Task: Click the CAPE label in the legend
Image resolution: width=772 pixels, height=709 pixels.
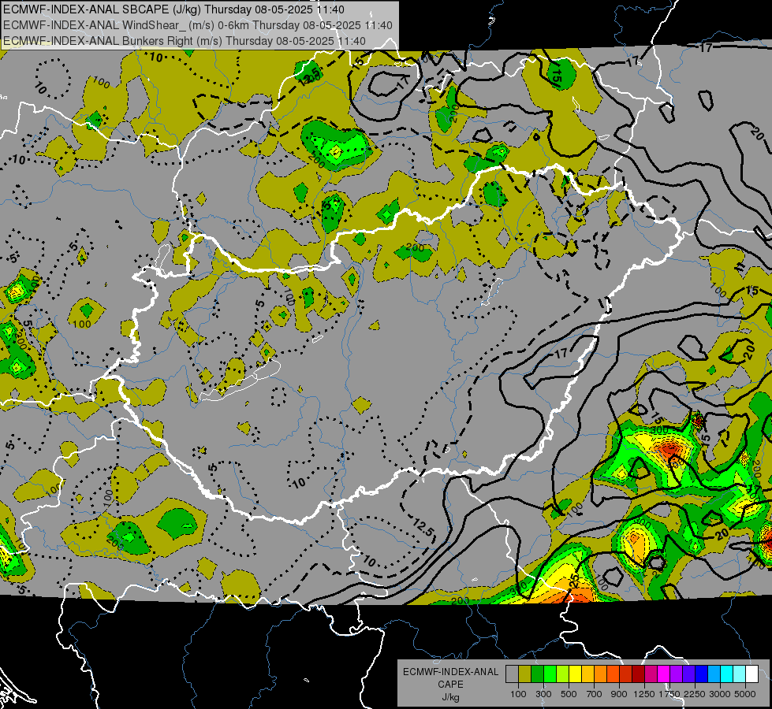Action: 450,684
